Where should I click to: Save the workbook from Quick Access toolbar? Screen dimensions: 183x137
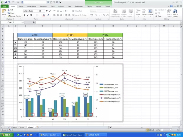click(x=6, y=2)
